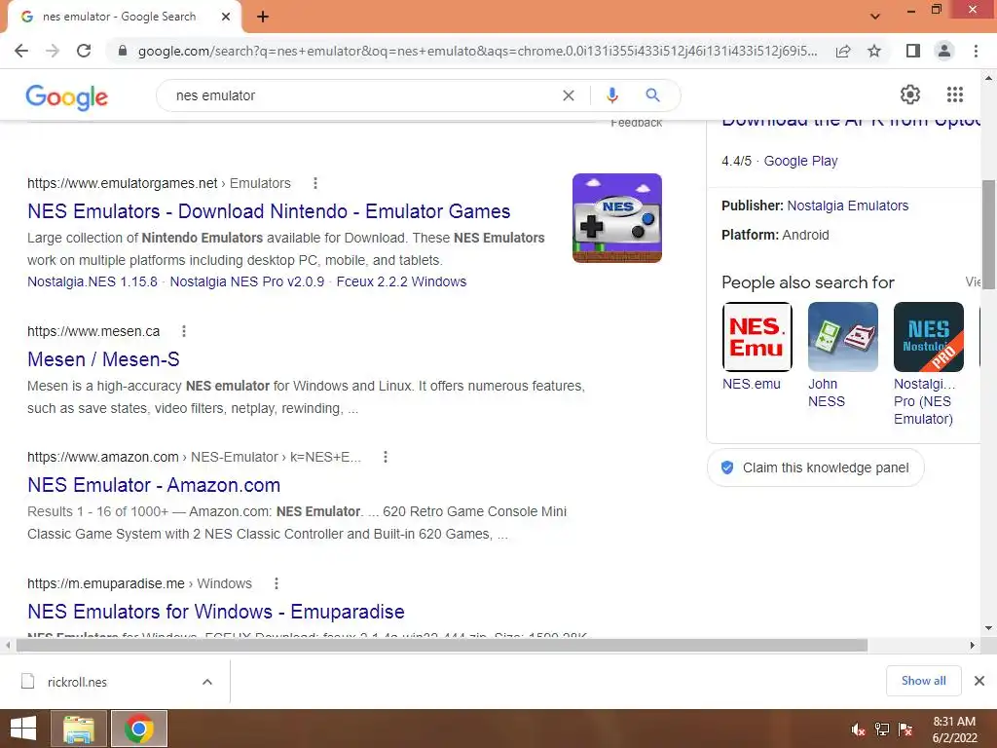
Task: Open Google Play rating link
Action: tap(800, 161)
